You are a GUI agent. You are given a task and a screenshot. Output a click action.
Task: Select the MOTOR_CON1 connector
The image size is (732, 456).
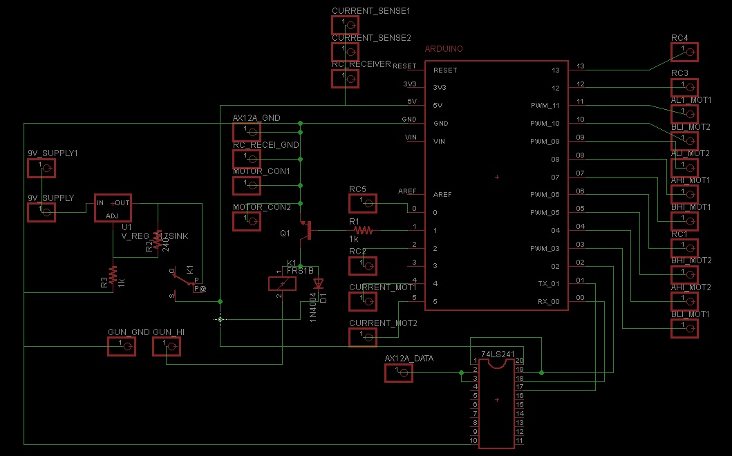(x=247, y=185)
